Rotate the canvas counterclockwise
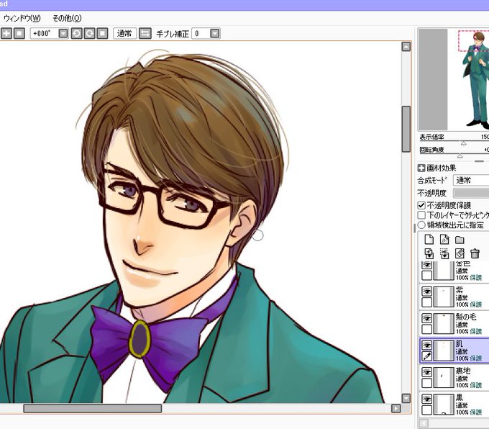489x429 pixels. (77, 33)
